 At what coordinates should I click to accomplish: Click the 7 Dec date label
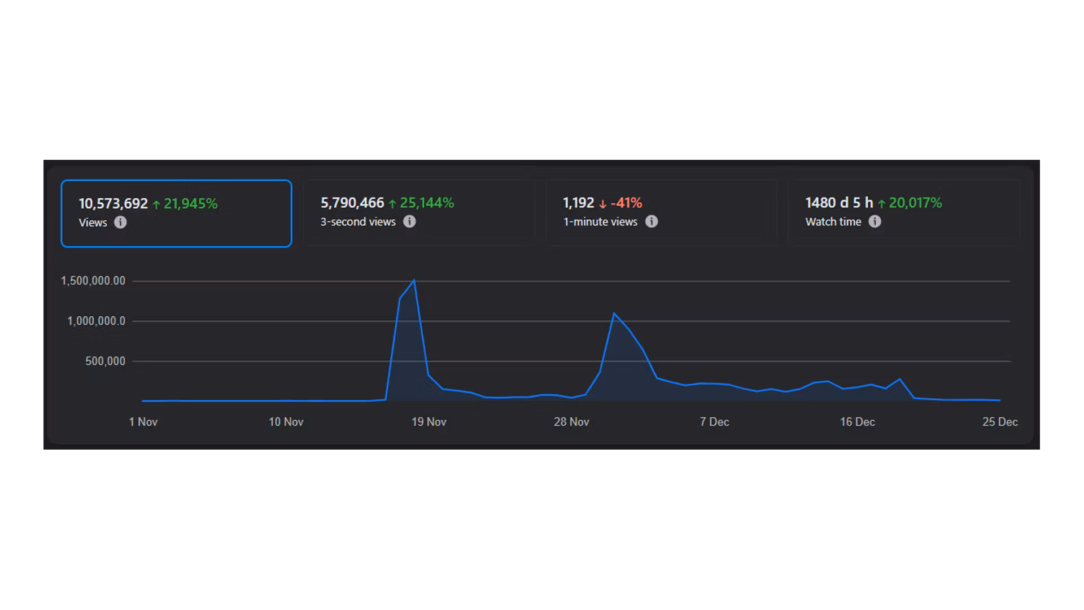[x=714, y=422]
